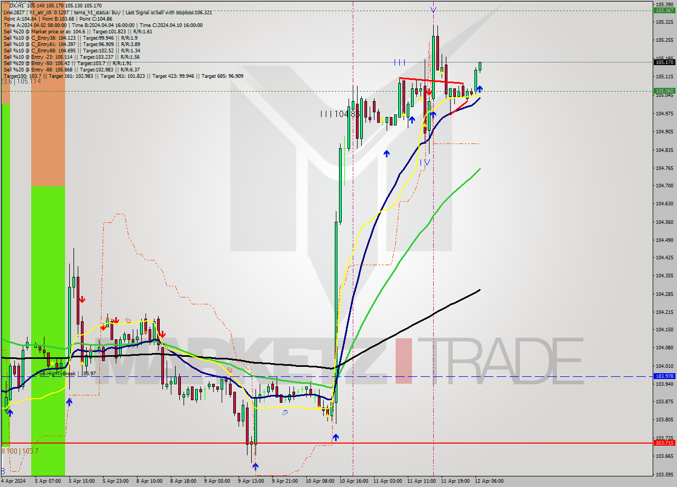Click '8 Apr 18:00' time axis label
Screen dimensions: 677x487
[x=183, y=481]
